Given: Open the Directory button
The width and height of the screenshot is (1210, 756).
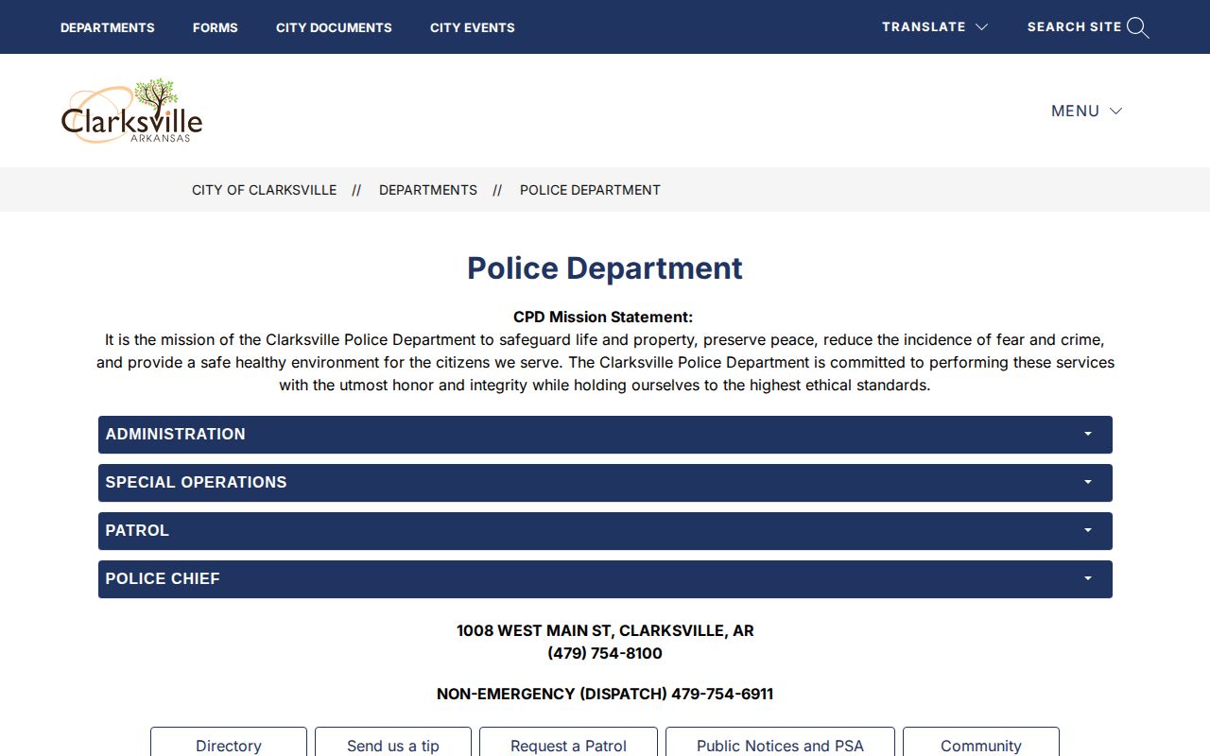Looking at the screenshot, I should (x=229, y=742).
